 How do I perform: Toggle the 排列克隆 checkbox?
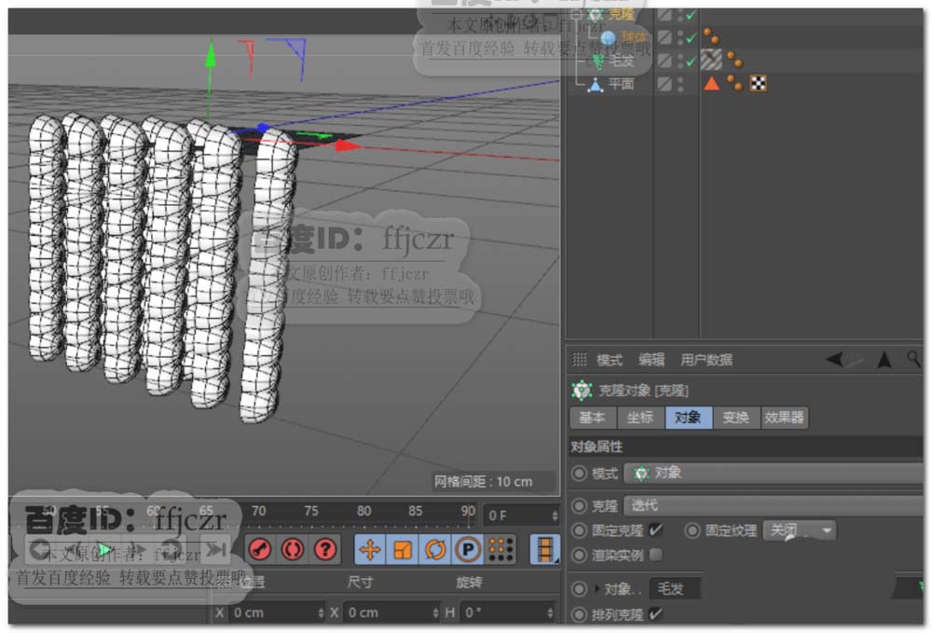(656, 613)
